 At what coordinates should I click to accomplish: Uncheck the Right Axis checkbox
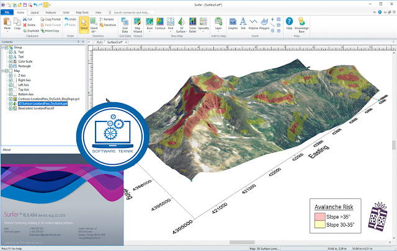tap(11, 80)
